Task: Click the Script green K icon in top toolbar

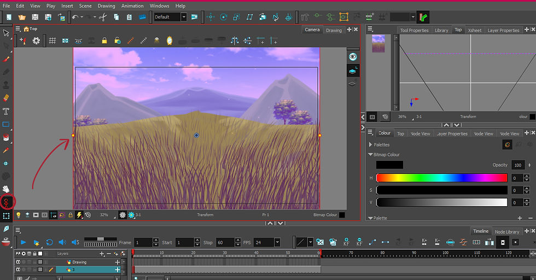Action: click(423, 17)
